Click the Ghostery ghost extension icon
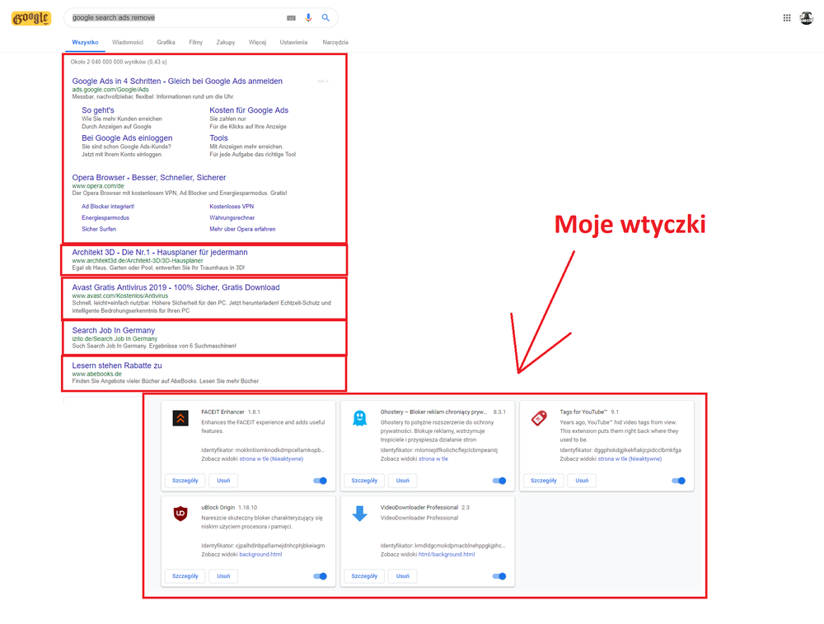The width and height of the screenshot is (824, 624). pos(359,418)
